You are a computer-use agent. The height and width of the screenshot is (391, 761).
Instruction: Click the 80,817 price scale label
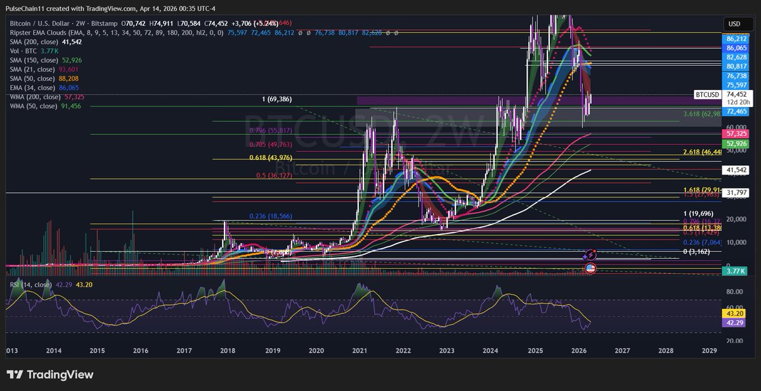736,66
